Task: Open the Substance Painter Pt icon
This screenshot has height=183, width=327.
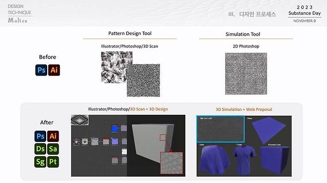Action: (53, 162)
